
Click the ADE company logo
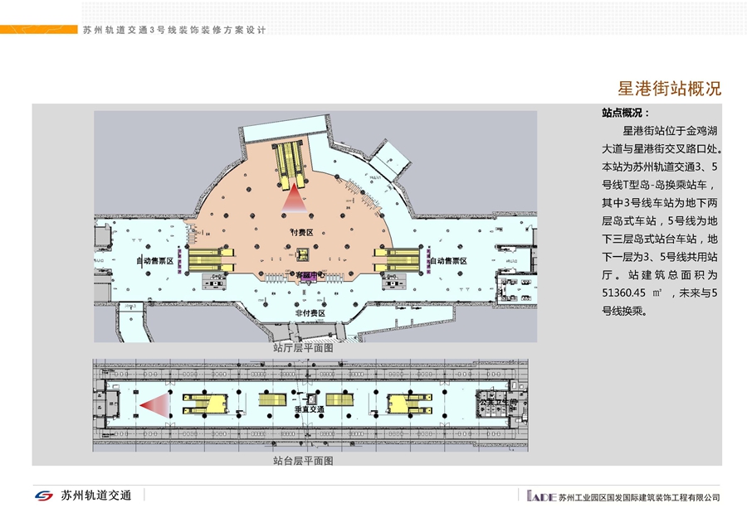pos(542,496)
